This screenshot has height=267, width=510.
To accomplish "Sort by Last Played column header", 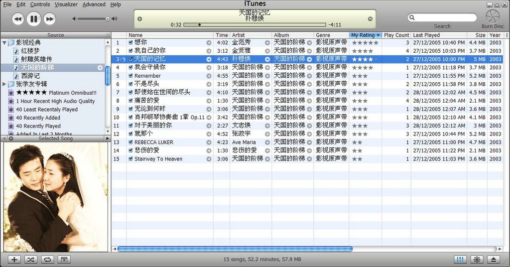I will pos(439,35).
